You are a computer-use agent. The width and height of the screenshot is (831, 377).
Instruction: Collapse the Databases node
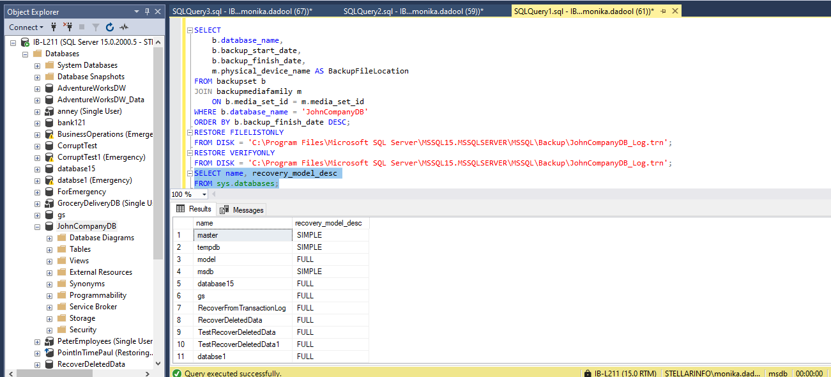pos(25,53)
